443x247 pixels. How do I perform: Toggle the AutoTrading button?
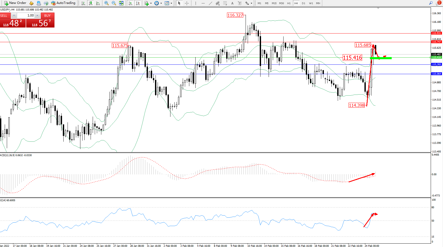(x=63, y=3)
